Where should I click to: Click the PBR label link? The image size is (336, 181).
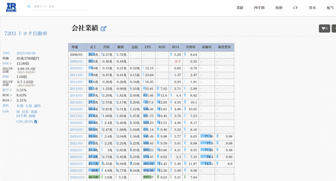click(x=6, y=77)
